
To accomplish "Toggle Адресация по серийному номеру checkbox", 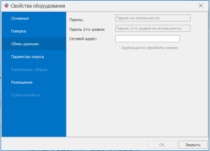I will tap(118, 48).
